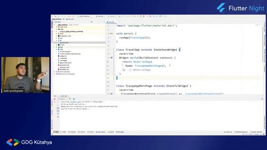
Task: Click the search icon in the top toolbar
Action: coord(150,16)
